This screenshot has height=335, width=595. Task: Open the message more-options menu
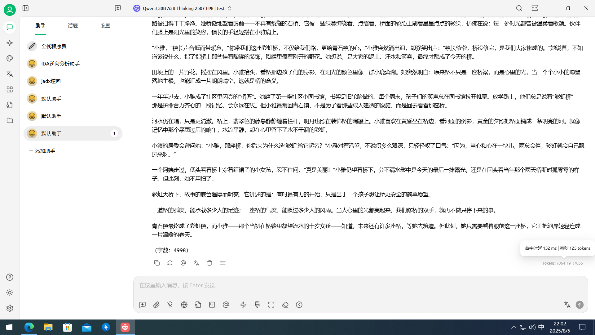coord(223,263)
